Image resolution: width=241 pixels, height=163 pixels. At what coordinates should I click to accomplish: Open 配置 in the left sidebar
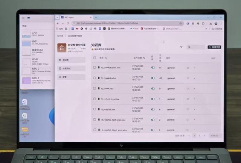(x=72, y=77)
